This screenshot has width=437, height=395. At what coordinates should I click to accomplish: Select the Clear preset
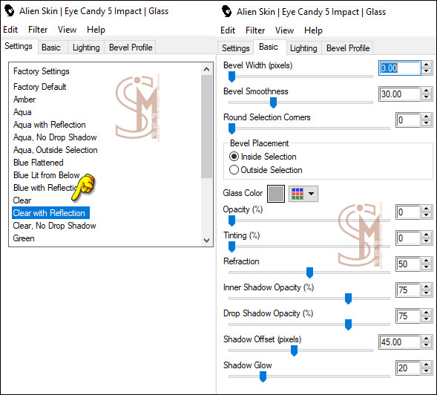pos(22,200)
